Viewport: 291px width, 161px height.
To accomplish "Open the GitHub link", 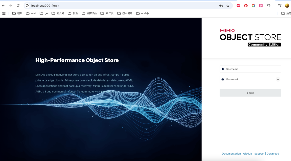I will coord(247,154).
